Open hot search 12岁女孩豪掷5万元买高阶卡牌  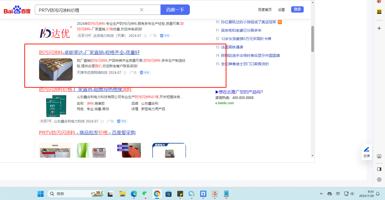click(x=246, y=39)
